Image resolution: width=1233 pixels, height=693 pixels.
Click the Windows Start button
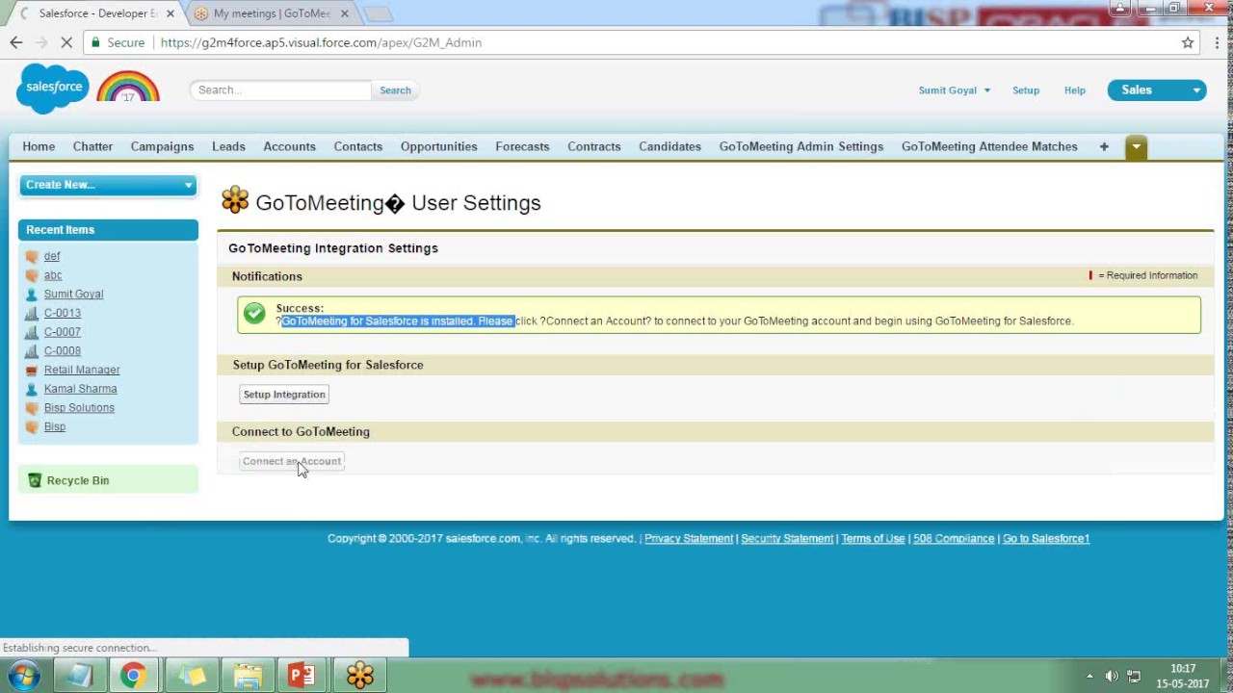pyautogui.click(x=23, y=676)
